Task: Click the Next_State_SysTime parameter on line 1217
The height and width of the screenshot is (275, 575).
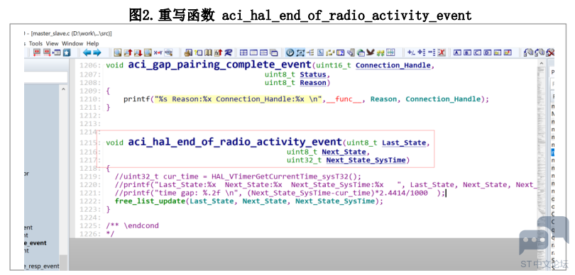Action: [x=366, y=160]
